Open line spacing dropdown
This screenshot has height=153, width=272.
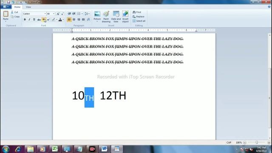(87, 14)
